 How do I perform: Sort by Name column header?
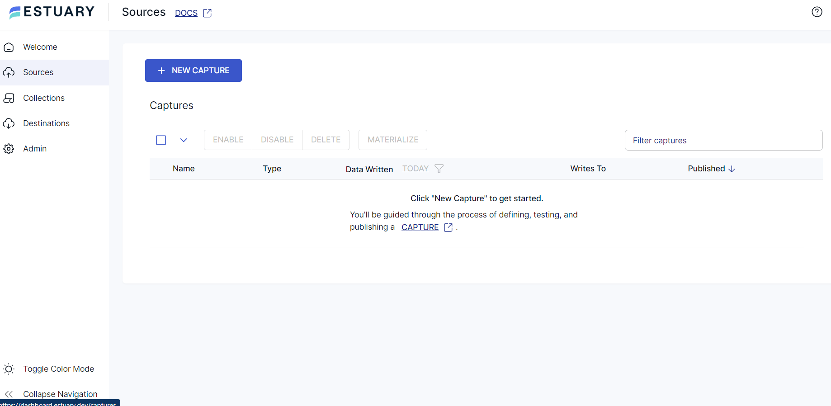point(184,169)
